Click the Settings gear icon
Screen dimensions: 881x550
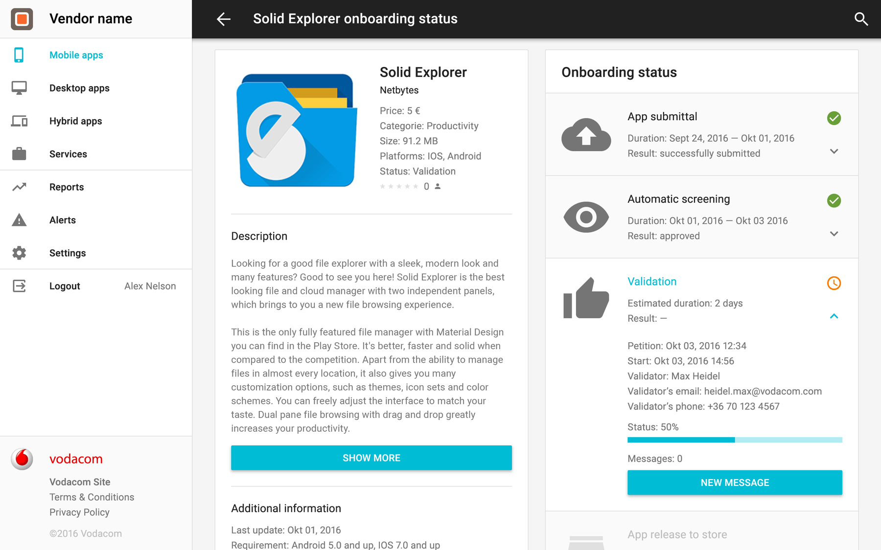(x=19, y=253)
